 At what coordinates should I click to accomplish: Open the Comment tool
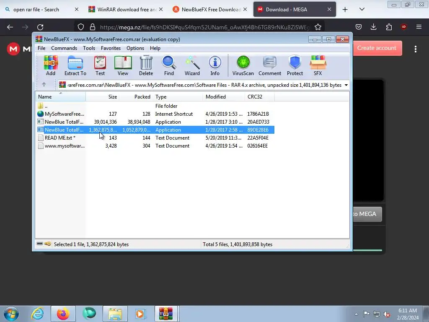point(270,66)
